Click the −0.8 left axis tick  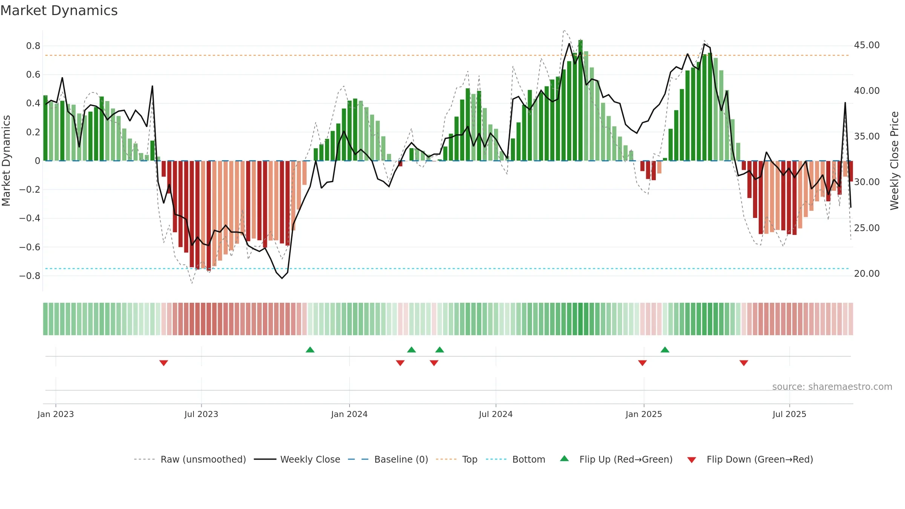tap(30, 276)
